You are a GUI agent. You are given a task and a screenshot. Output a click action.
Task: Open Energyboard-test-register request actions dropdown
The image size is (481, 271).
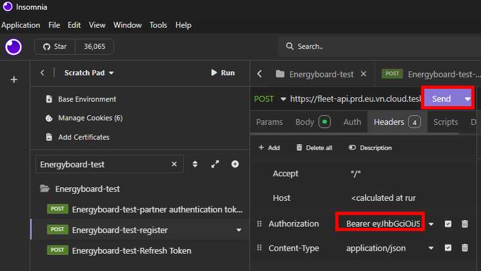pos(239,230)
